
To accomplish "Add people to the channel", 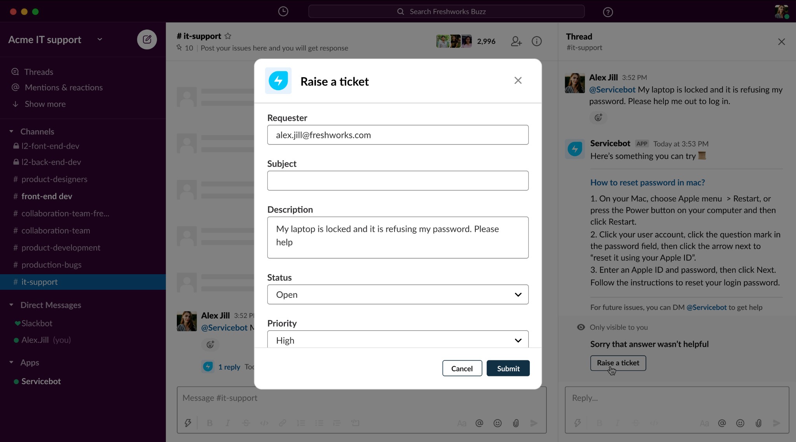I will (516, 41).
